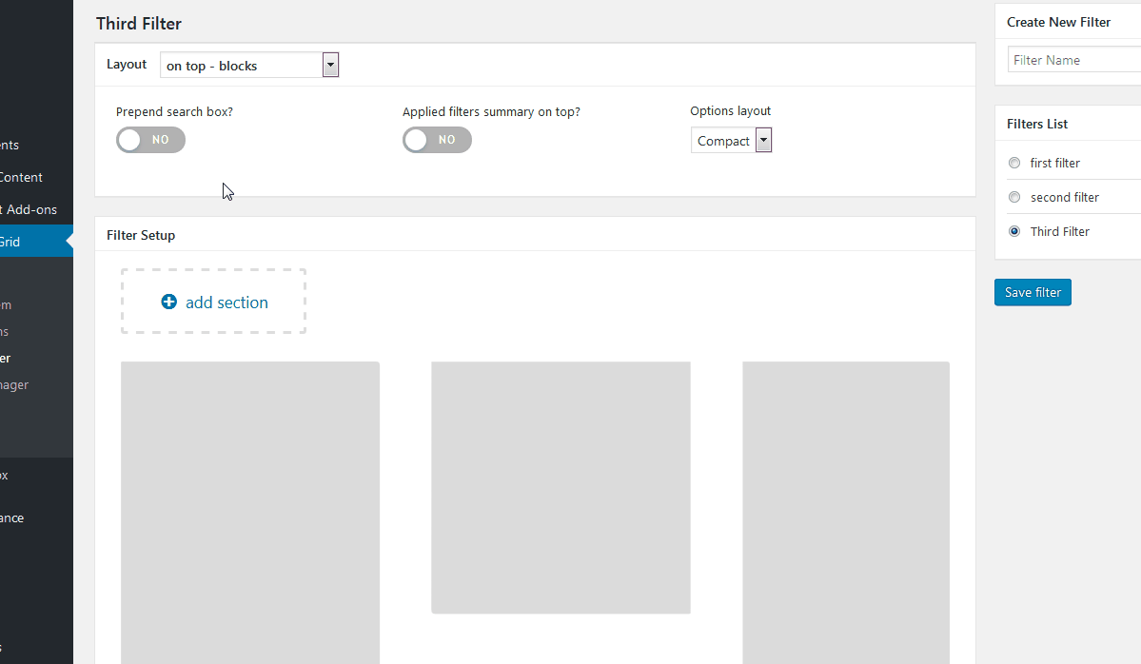Click the Save filter button

click(1033, 292)
